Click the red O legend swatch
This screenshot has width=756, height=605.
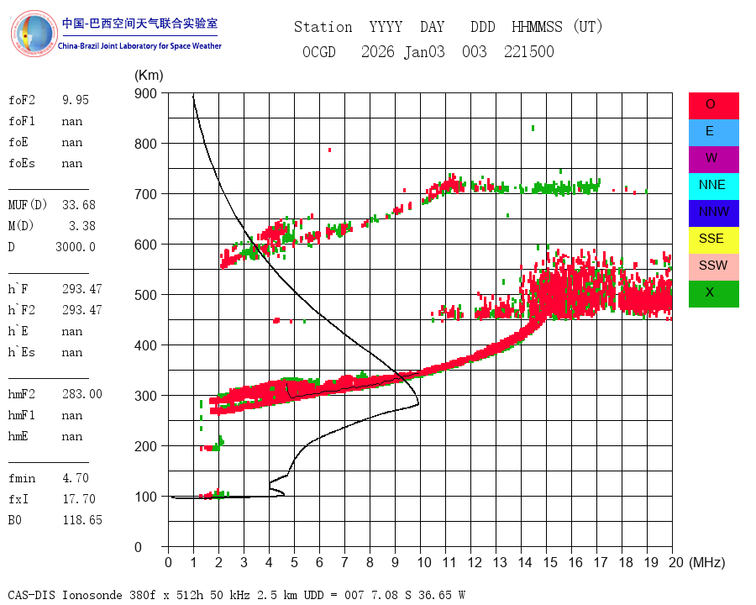coord(713,106)
